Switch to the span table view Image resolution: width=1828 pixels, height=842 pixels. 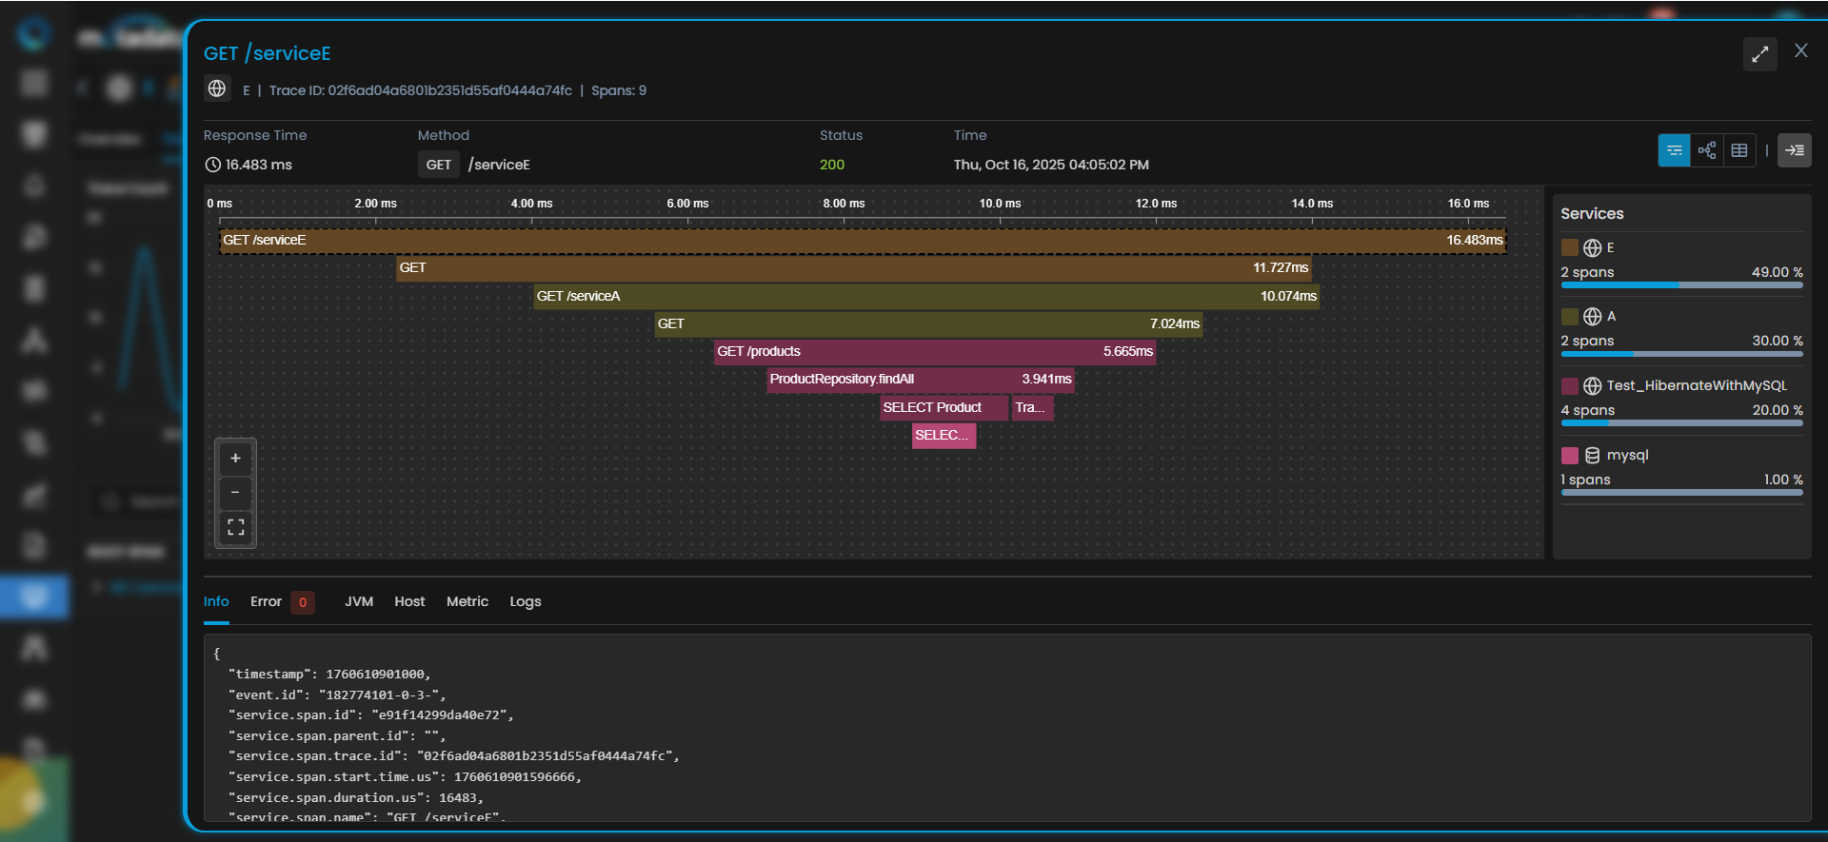coord(1739,150)
